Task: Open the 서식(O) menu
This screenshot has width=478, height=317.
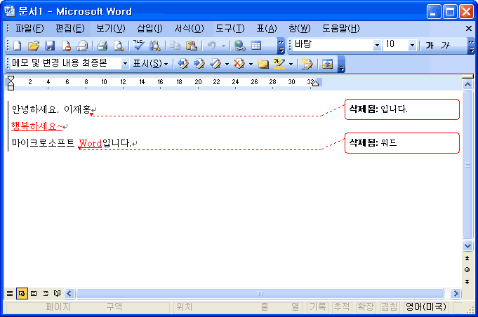Action: click(189, 28)
